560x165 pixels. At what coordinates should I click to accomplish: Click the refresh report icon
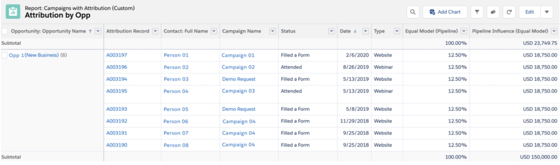tap(508, 12)
